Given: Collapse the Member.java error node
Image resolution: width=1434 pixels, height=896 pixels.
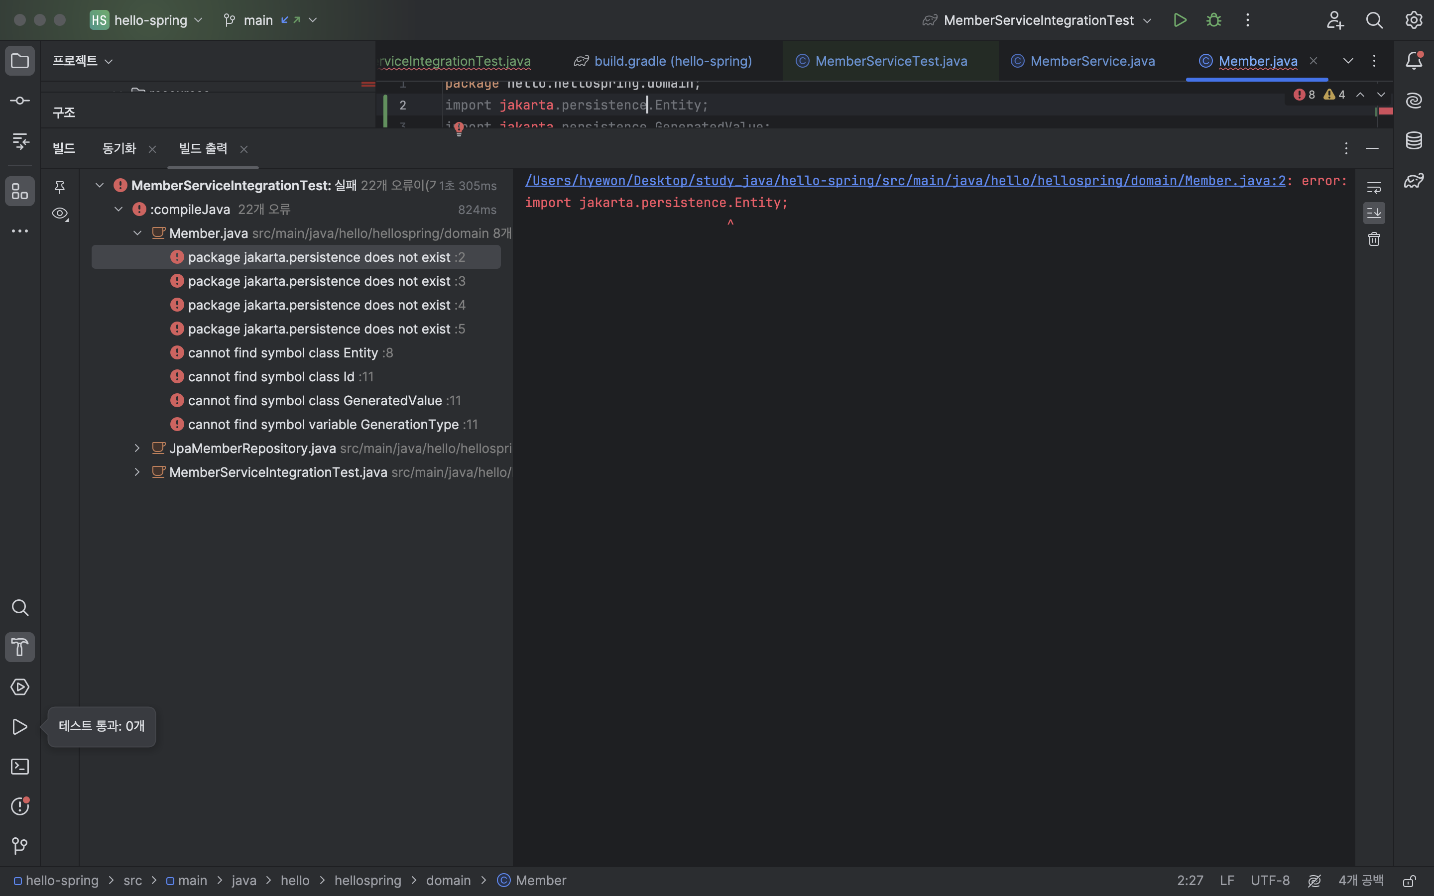Looking at the screenshot, I should [x=137, y=233].
